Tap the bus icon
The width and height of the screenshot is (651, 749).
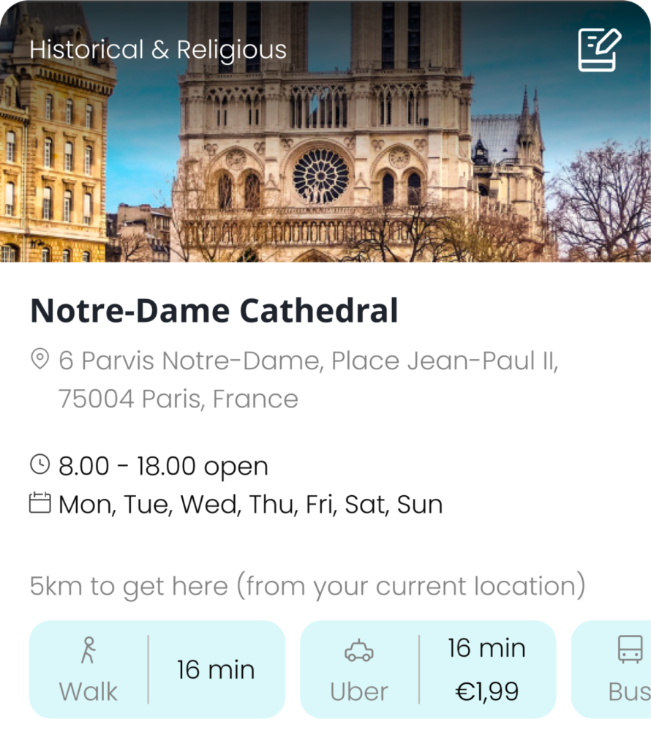(630, 649)
